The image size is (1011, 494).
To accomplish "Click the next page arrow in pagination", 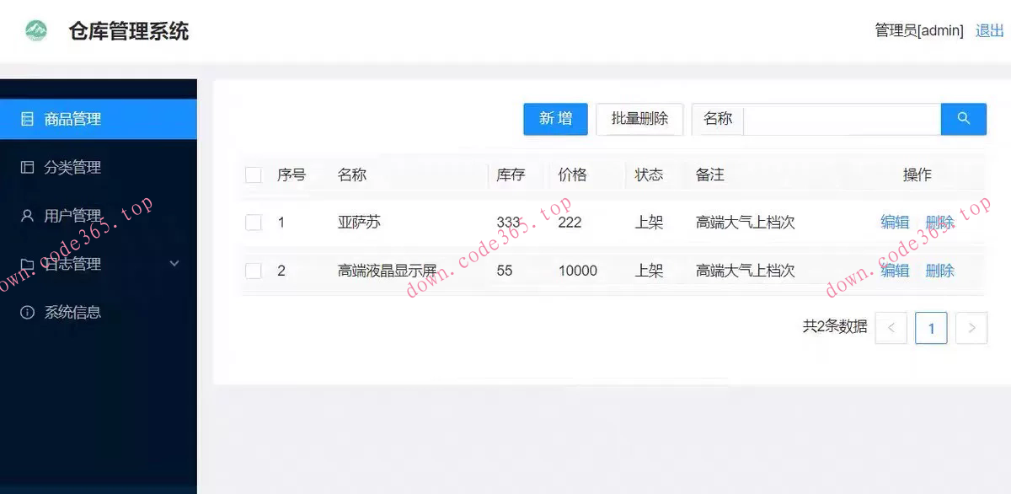I will pos(971,328).
